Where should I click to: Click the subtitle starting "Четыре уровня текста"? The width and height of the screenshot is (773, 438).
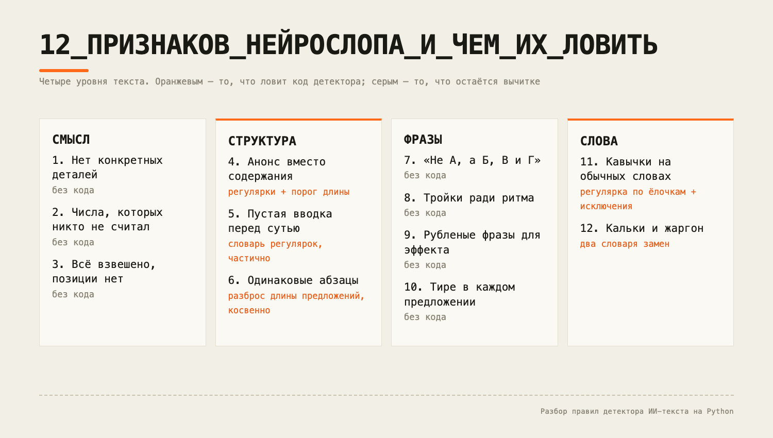[290, 81]
